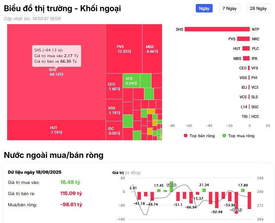Open details for the green VFS tile
The image size is (275, 223).
[131, 81]
